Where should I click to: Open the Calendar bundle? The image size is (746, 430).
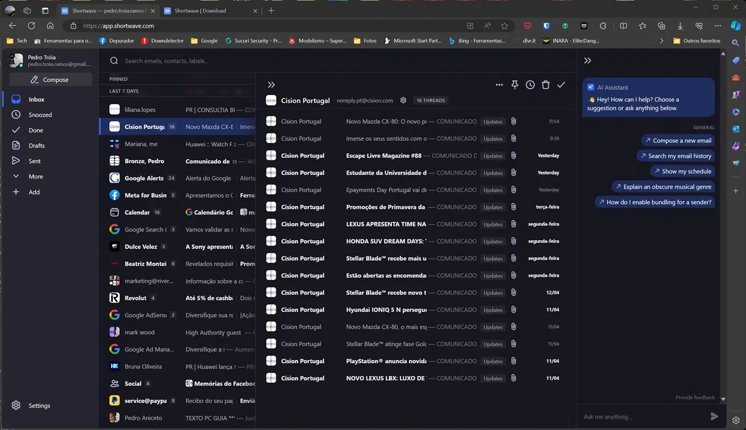[178, 212]
